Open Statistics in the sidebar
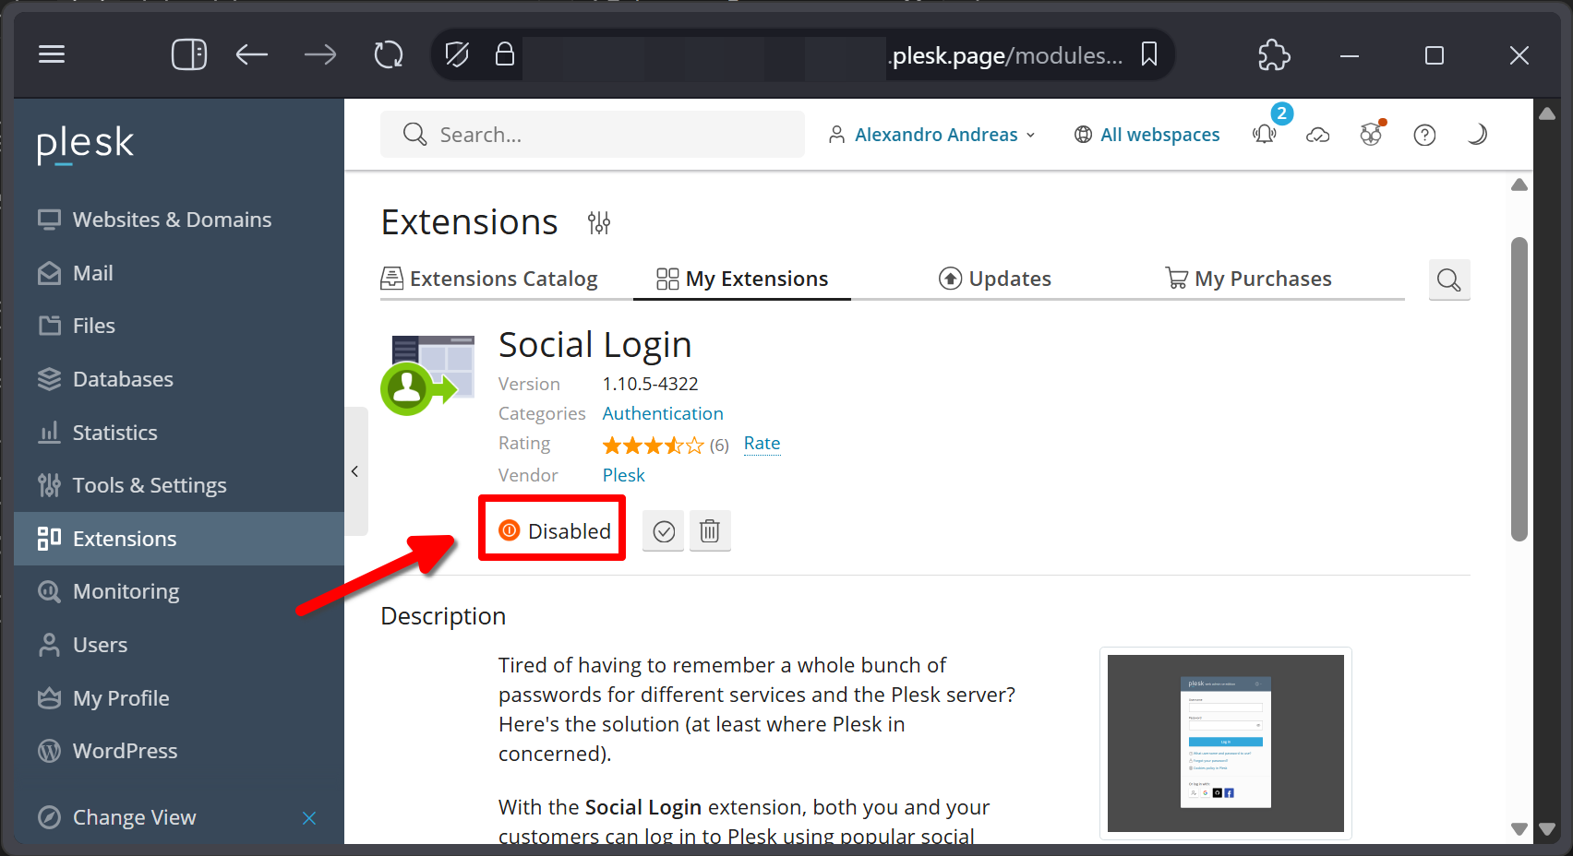1573x856 pixels. (179, 433)
